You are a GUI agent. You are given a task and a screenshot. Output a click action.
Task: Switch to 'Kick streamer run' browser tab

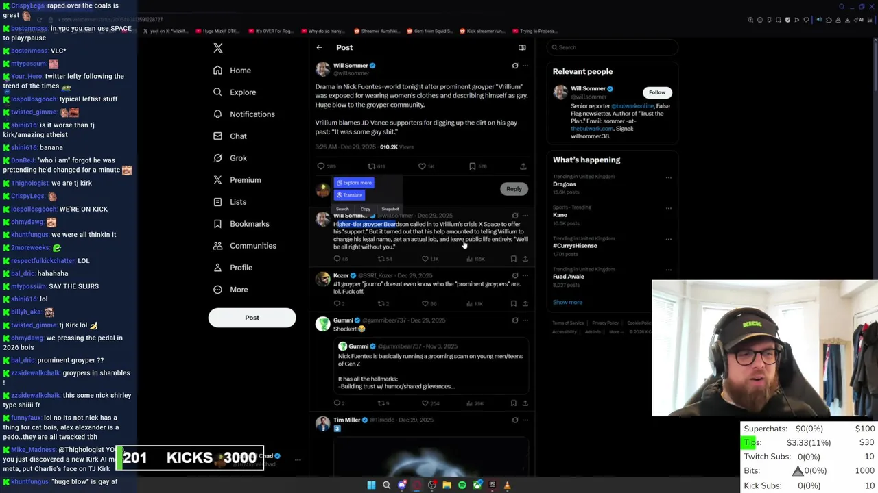[481, 31]
